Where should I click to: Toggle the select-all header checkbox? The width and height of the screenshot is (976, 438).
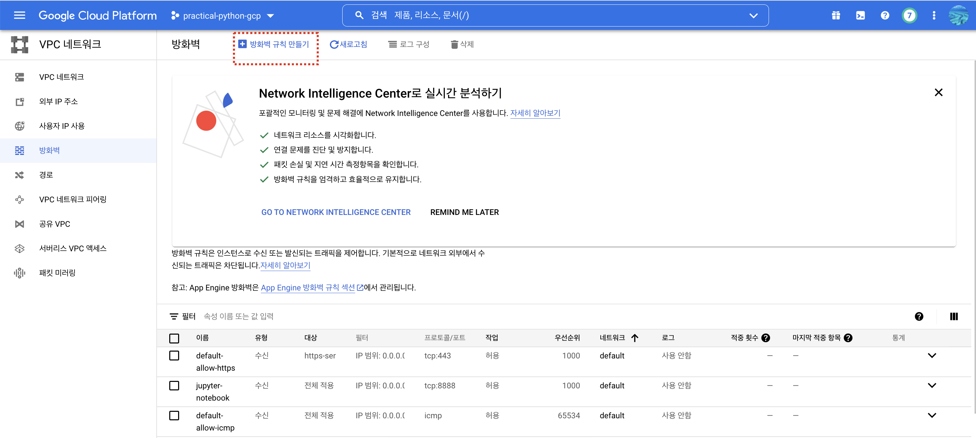tap(174, 338)
